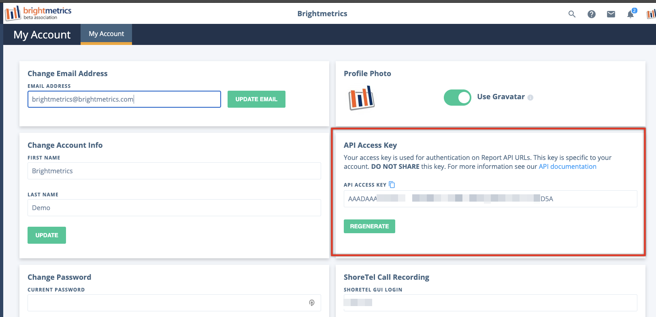The image size is (656, 317).
Task: Click the Regenerate button
Action: pos(369,226)
